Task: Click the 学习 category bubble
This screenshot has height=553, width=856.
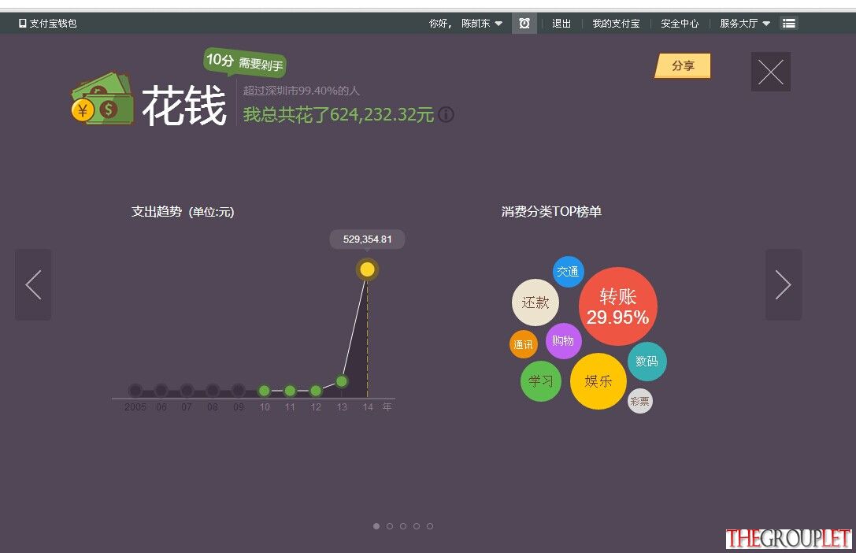Action: coord(541,381)
